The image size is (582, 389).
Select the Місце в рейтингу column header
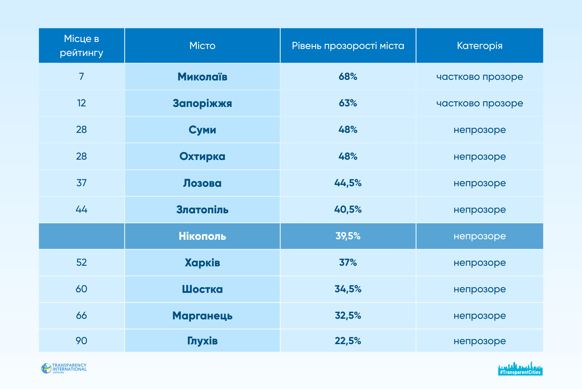tap(81, 46)
